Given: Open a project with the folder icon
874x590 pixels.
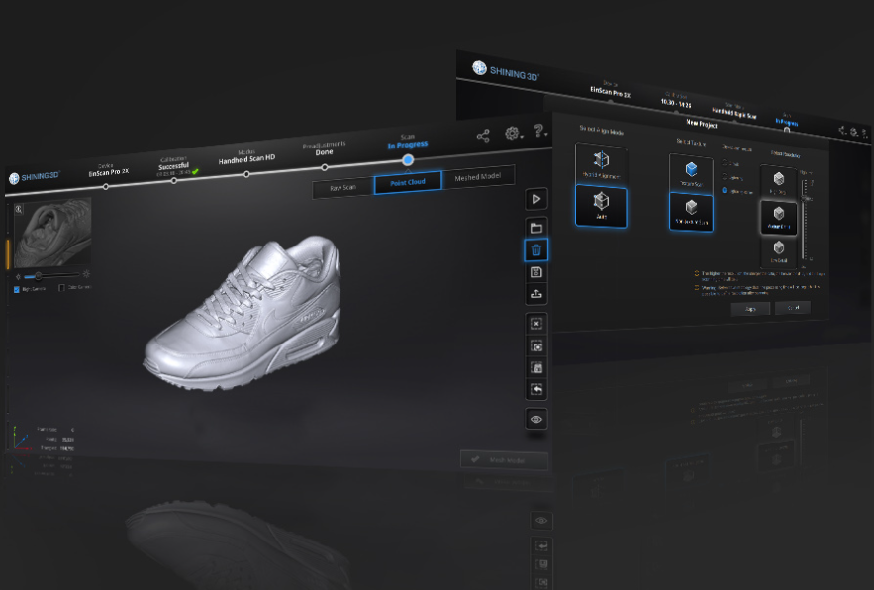Looking at the screenshot, I should pyautogui.click(x=536, y=227).
